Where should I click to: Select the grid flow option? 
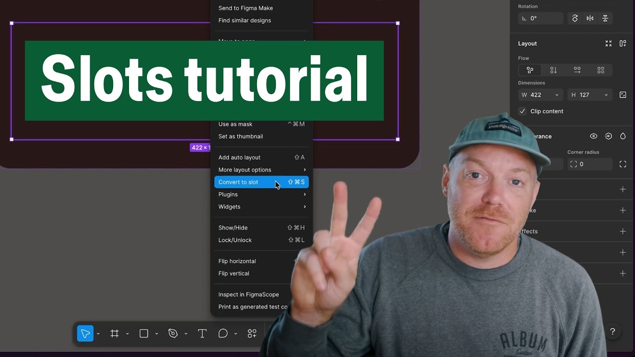pos(601,70)
